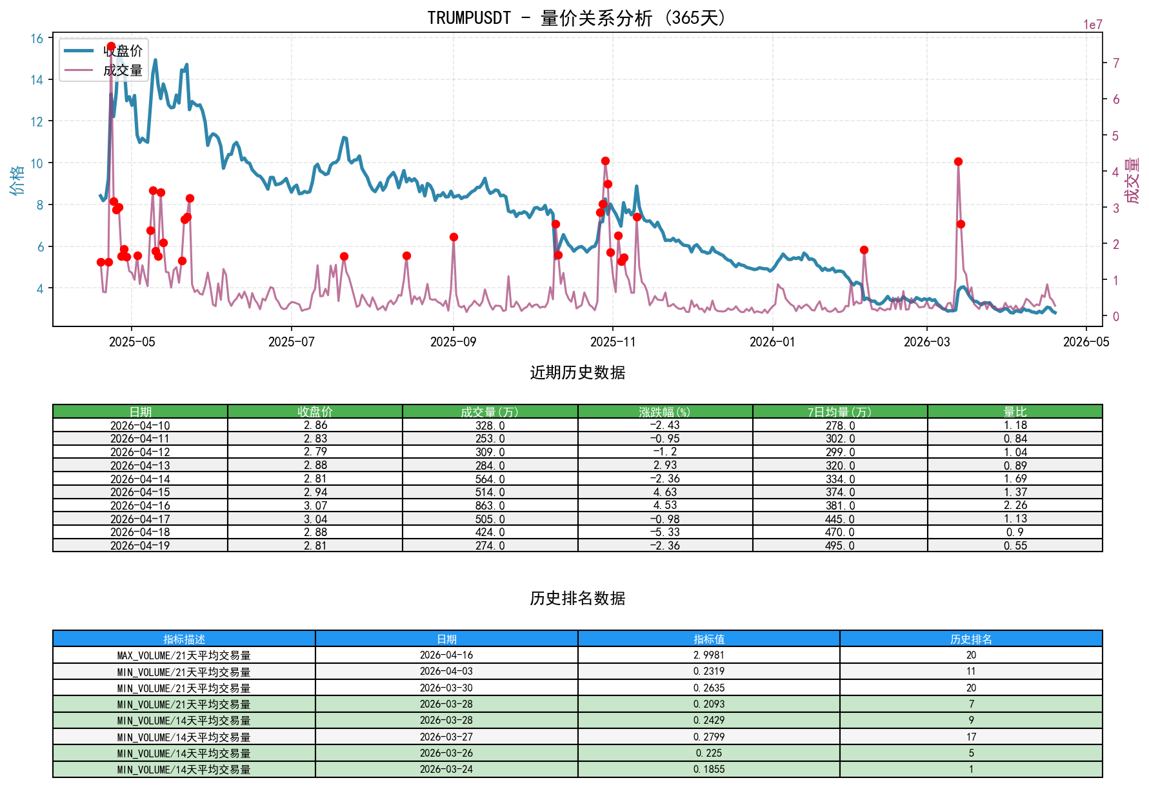Select the 2026-04-15 date cell
Viewport: 1149px width, 787px height.
[x=140, y=492]
